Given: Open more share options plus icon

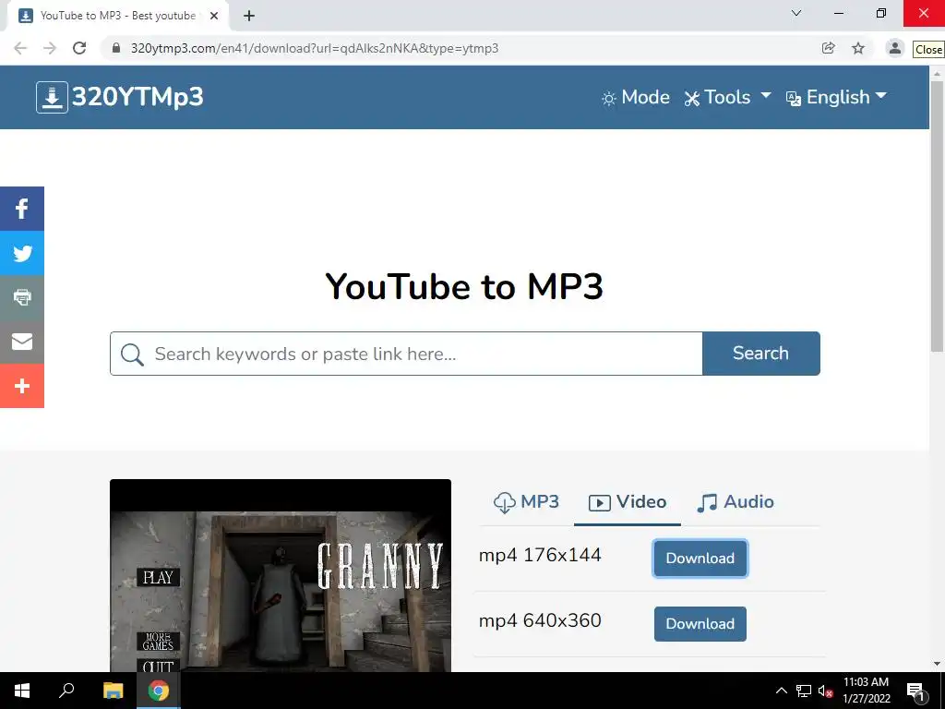Looking at the screenshot, I should pyautogui.click(x=22, y=386).
